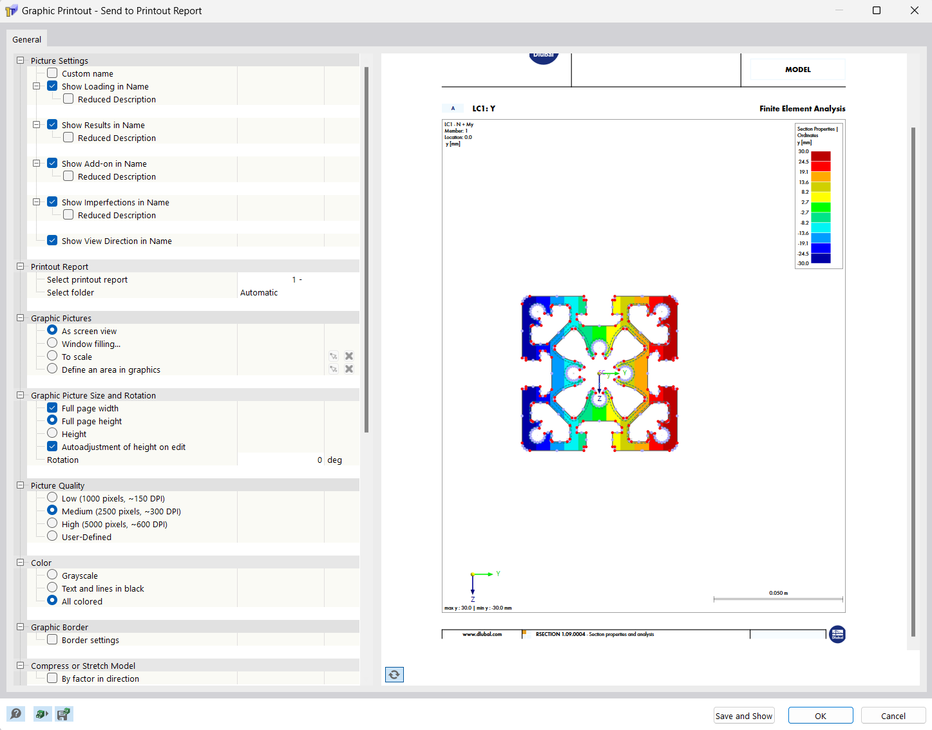Tick Reduced Description under Show Loading in Name
The image size is (932, 730).
pyautogui.click(x=68, y=98)
